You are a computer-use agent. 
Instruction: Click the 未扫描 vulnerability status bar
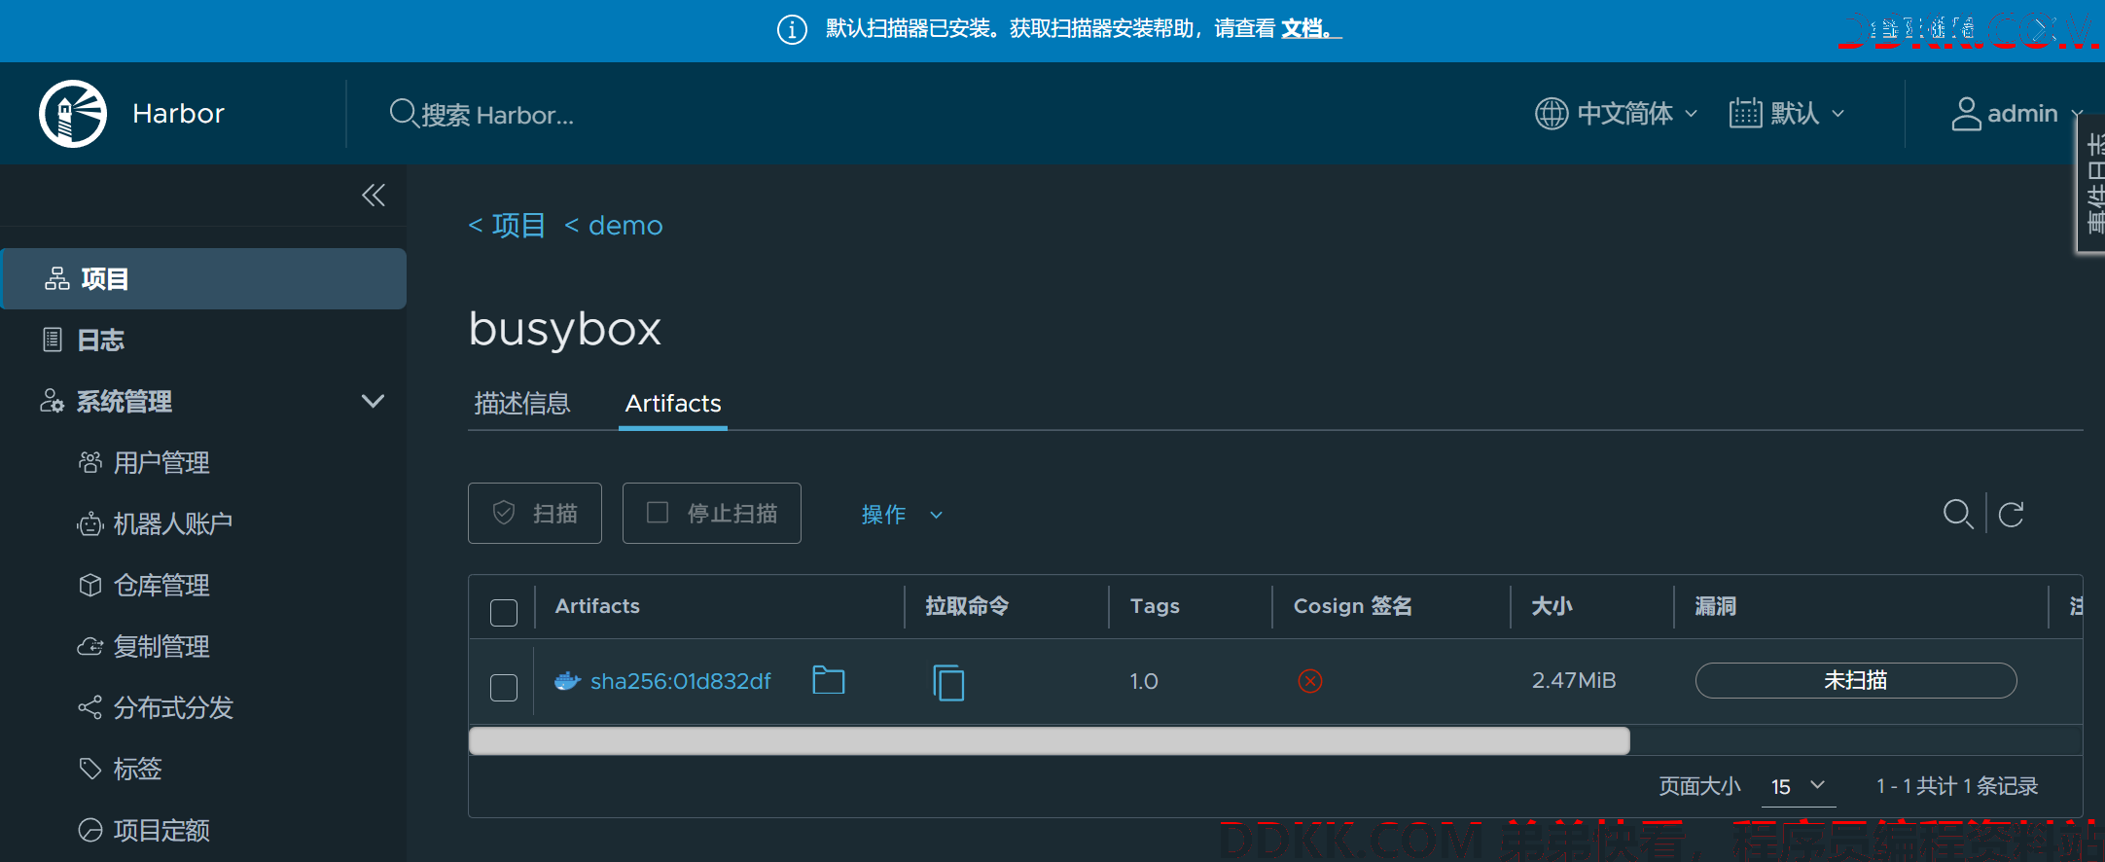tap(1856, 680)
